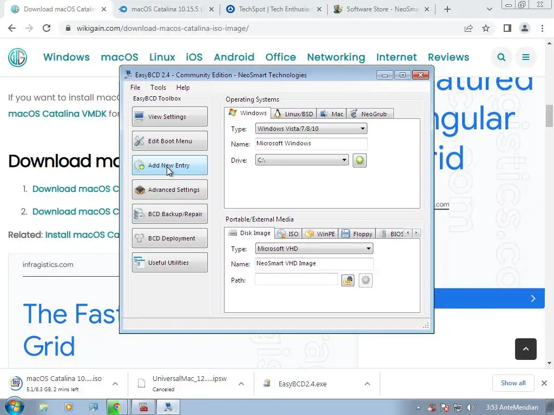This screenshot has height=415, width=554.
Task: Switch to macOS Catalina 10.15.5 browser tab
Action: pos(166,9)
